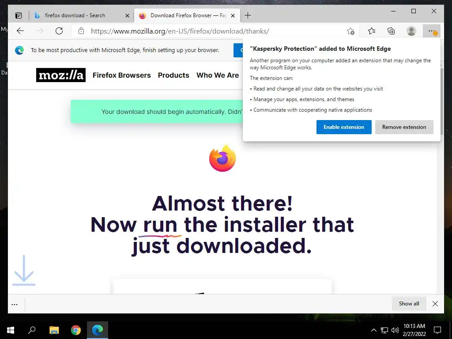The image size is (452, 339).
Task: Reload the page with the refresh icon
Action: click(59, 31)
